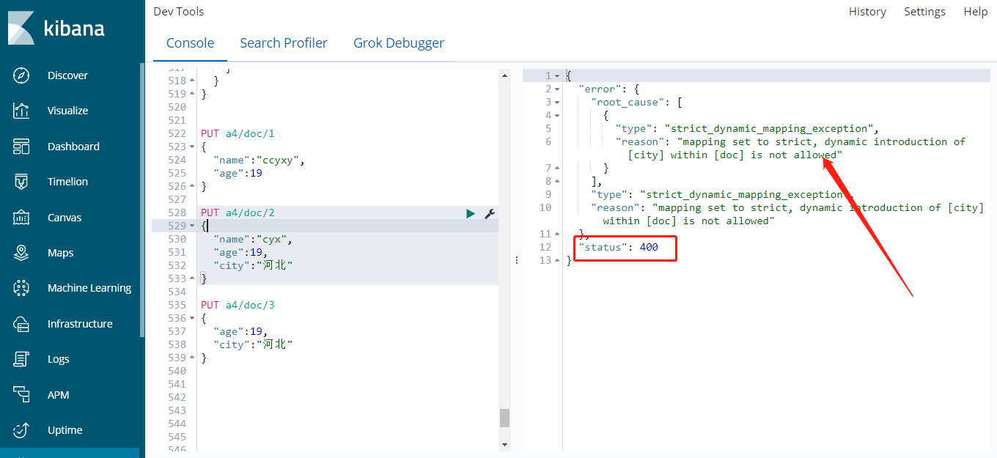Open the Canvas icon
Viewport: 997px width, 458px height.
(x=21, y=218)
